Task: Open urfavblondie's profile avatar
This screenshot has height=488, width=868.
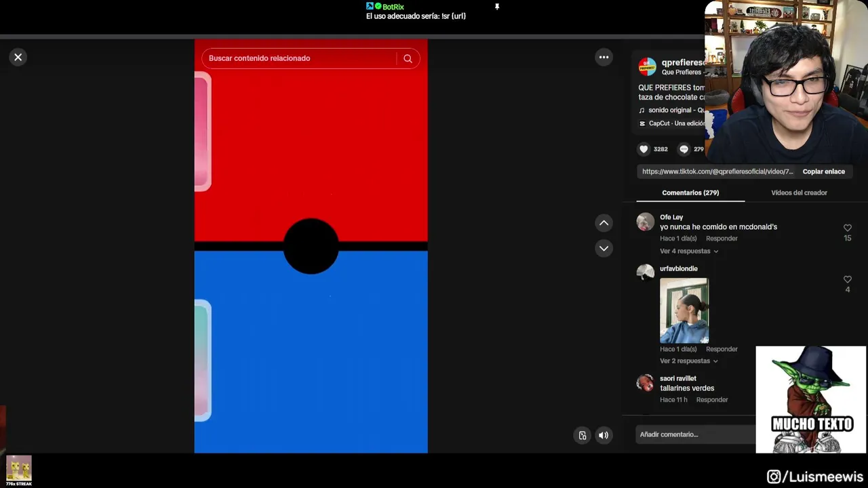Action: (646, 272)
